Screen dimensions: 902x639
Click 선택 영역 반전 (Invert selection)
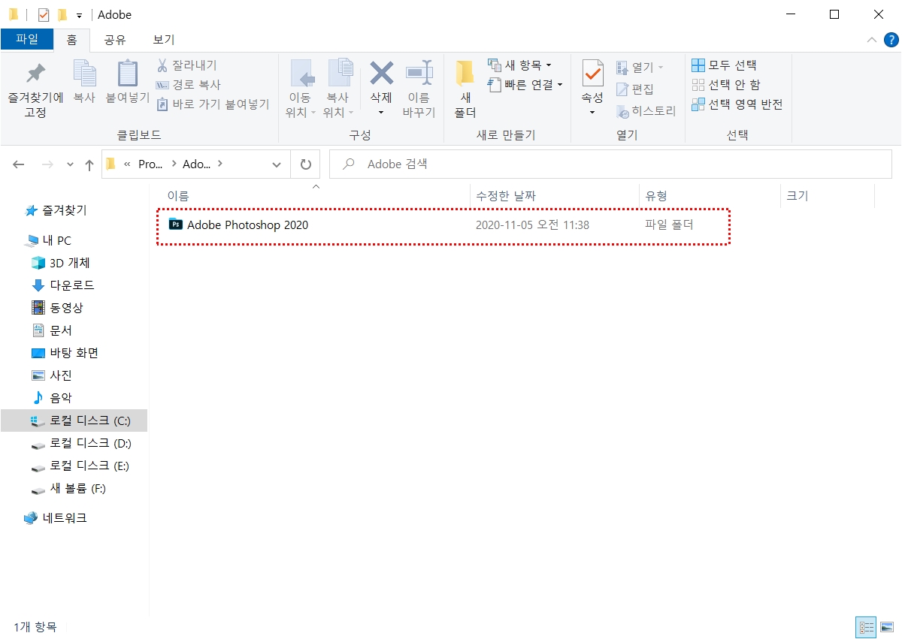tap(737, 104)
